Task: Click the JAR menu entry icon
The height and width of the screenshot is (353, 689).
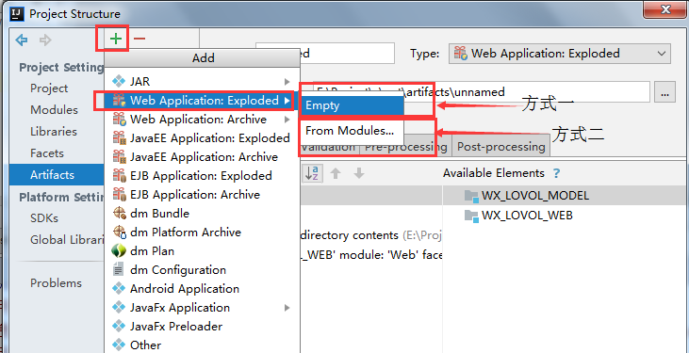Action: pyautogui.click(x=119, y=81)
